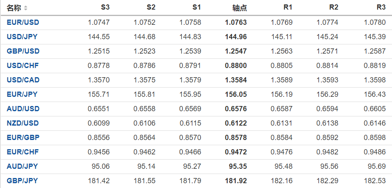Go to the EUR/GBP pair page
392x188 pixels.
click(x=23, y=138)
